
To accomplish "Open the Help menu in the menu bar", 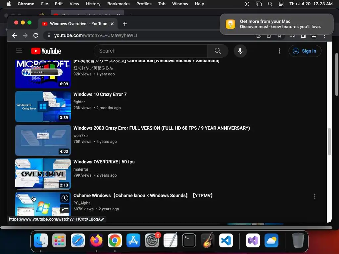I will click(x=199, y=4).
